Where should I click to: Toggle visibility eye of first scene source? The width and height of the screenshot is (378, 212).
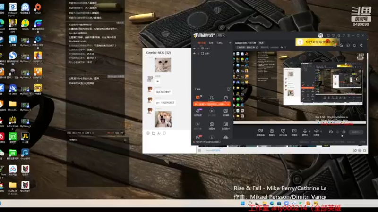coord(194,49)
